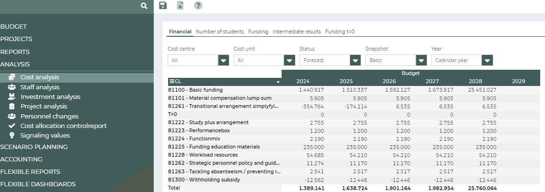Switch to Number of students tab
The height and width of the screenshot is (192, 545).
[x=220, y=32]
